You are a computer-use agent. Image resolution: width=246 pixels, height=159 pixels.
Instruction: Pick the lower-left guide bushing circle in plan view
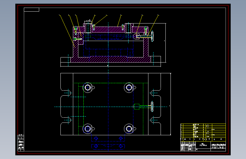tap(88, 129)
